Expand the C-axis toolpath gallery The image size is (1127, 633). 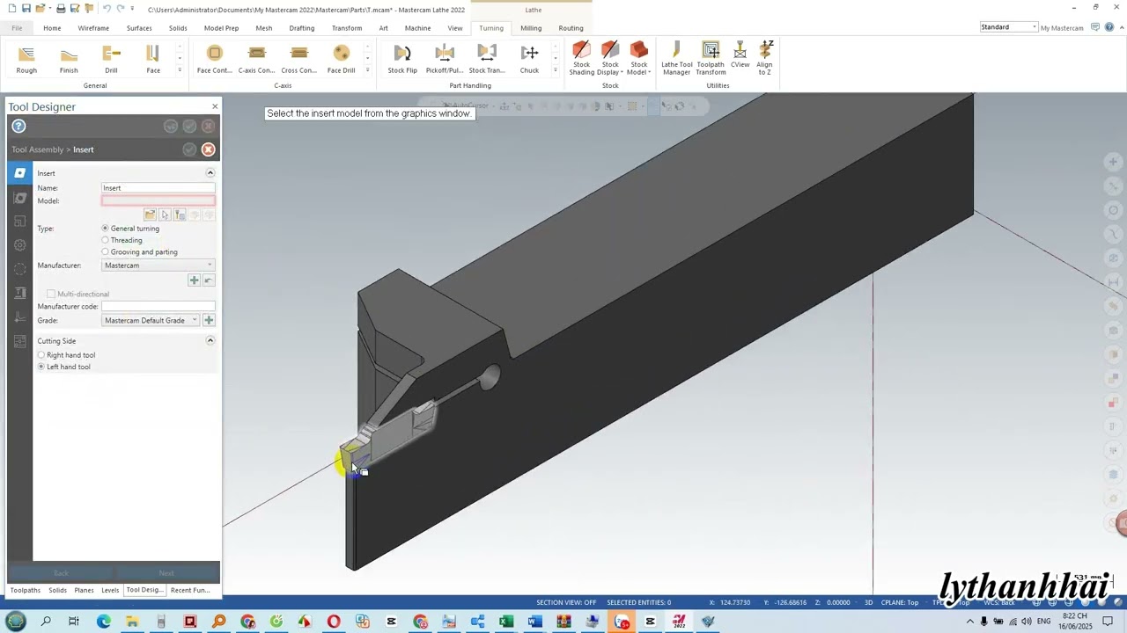coord(367,70)
